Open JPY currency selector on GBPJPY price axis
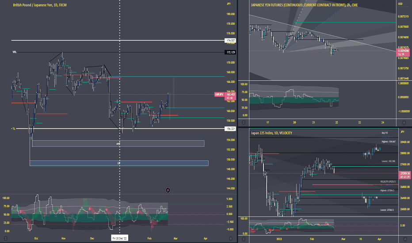Viewport: 412px width, 243px height. [229, 4]
